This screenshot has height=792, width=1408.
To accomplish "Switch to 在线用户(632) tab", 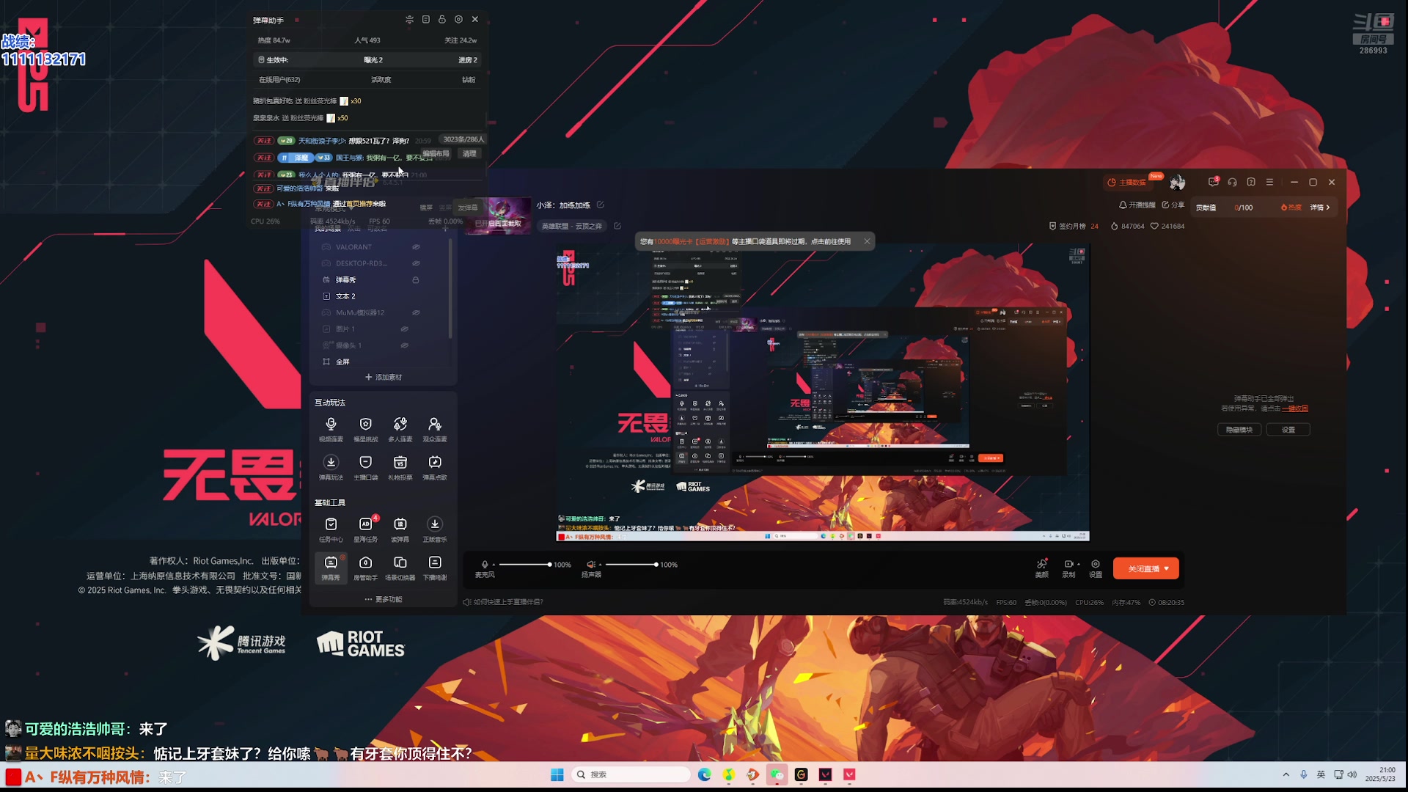I will (279, 79).
